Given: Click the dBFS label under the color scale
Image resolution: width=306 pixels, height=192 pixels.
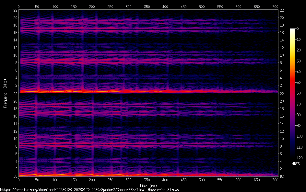Looking at the screenshot, I should [x=296, y=164].
